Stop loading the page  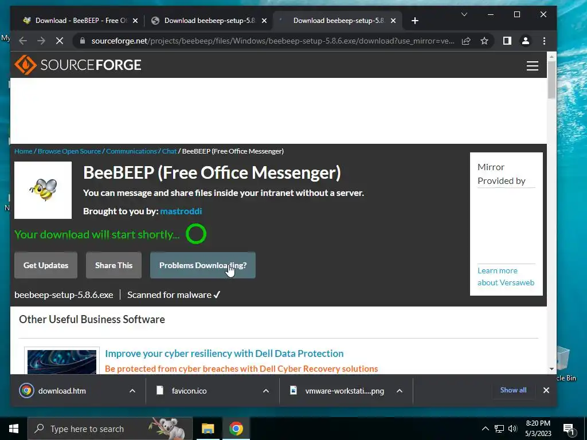point(60,41)
